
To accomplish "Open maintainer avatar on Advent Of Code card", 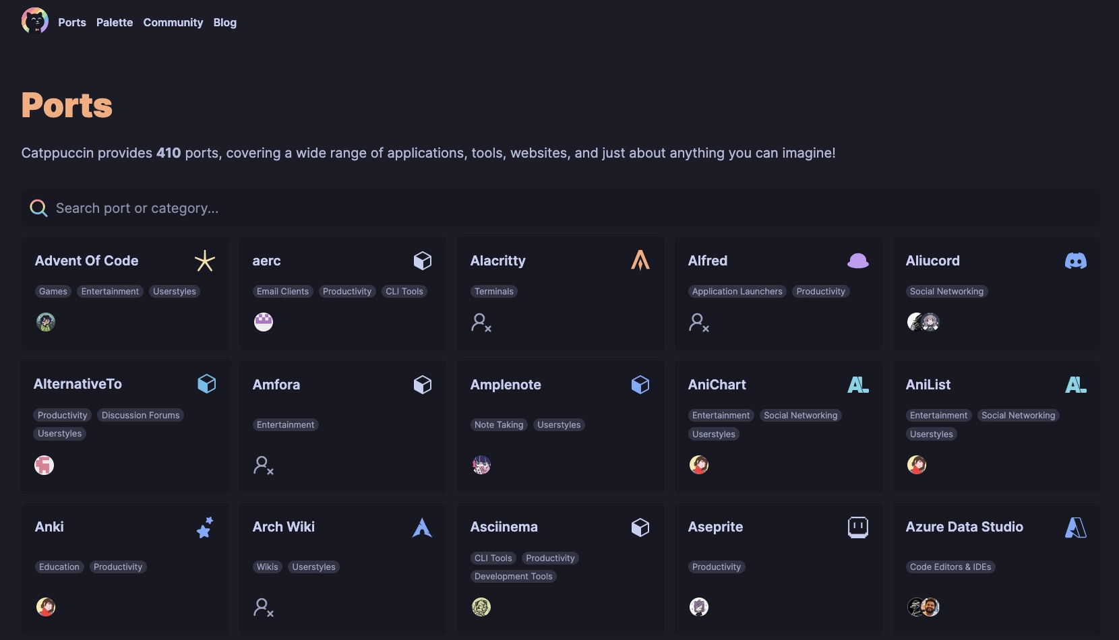I will click(46, 322).
